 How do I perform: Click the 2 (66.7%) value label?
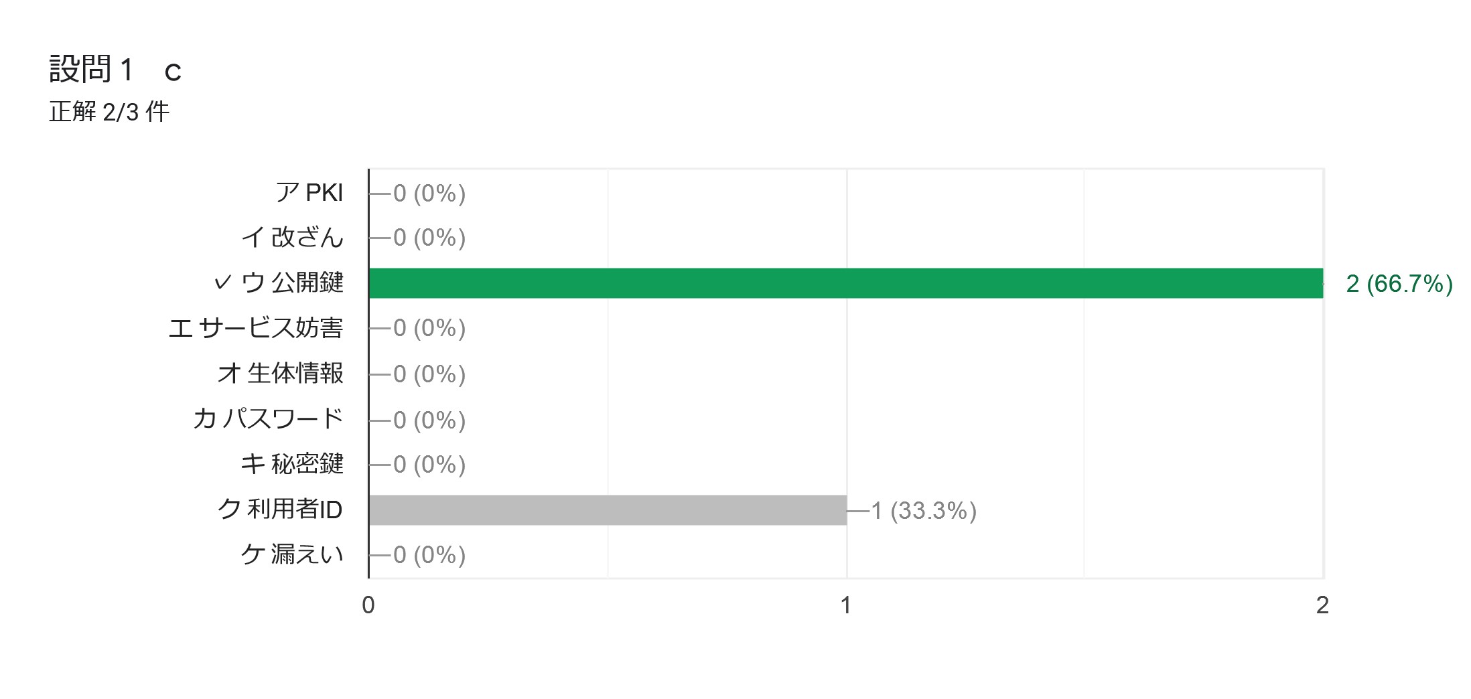(x=1399, y=284)
